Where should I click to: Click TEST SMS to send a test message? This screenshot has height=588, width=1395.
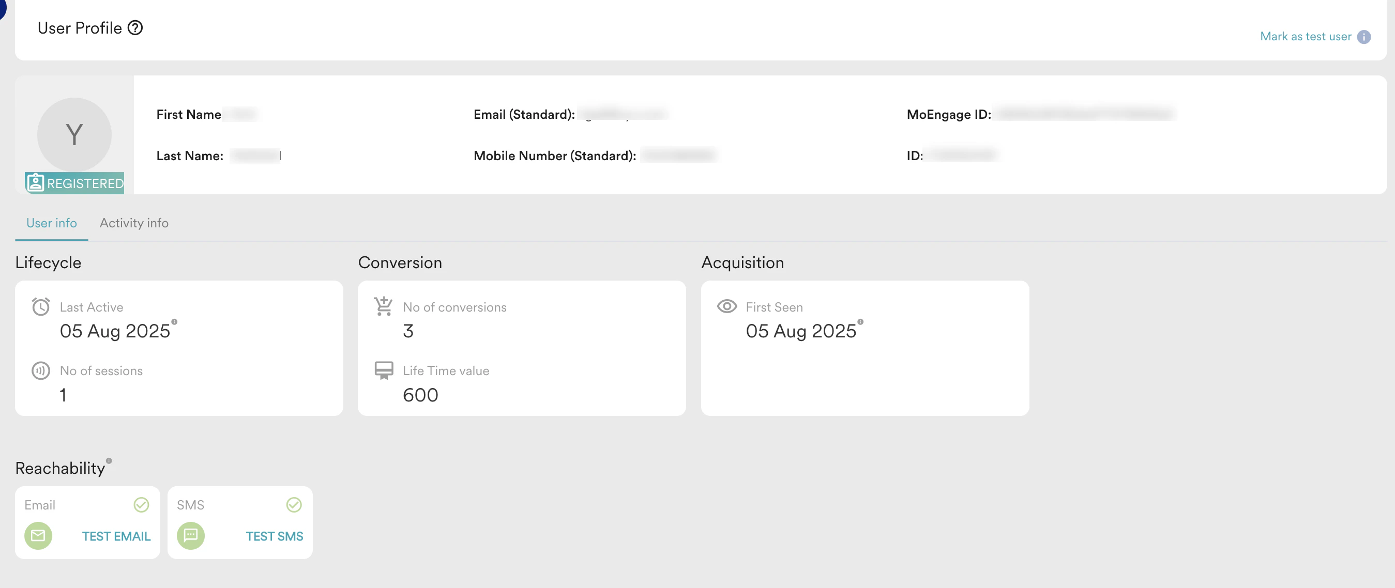pyautogui.click(x=274, y=536)
